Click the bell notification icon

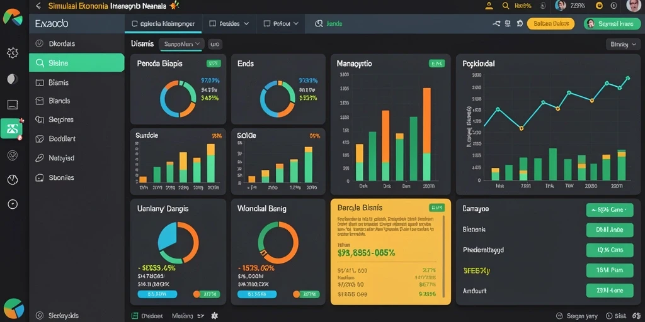coord(489,6)
